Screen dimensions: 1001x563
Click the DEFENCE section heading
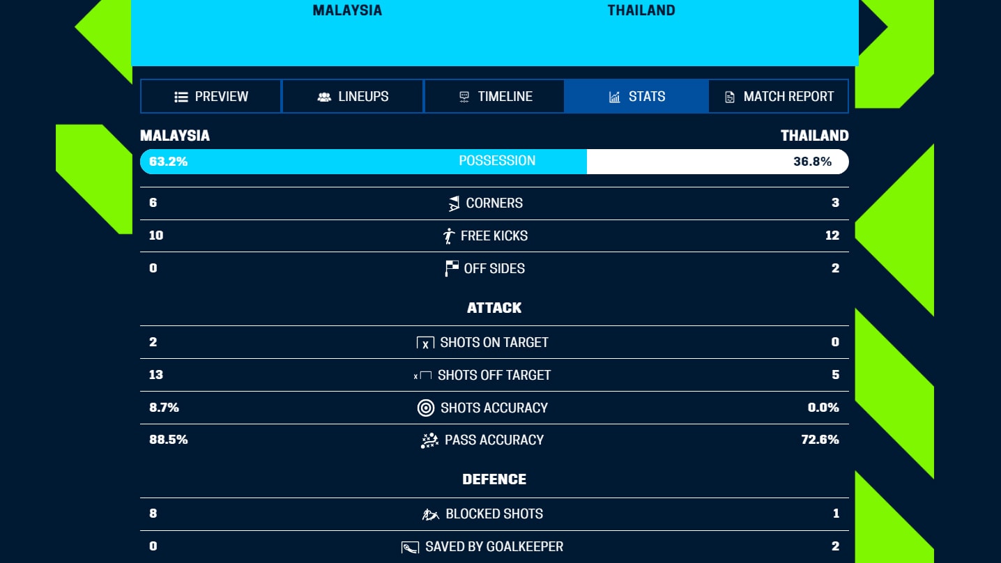pos(494,479)
